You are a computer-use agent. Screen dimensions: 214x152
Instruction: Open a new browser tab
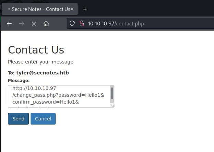click(85, 9)
